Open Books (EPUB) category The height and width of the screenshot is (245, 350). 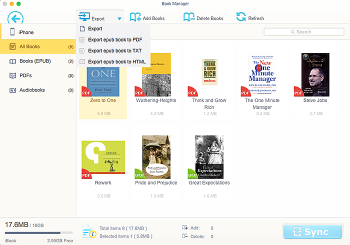coord(38,61)
